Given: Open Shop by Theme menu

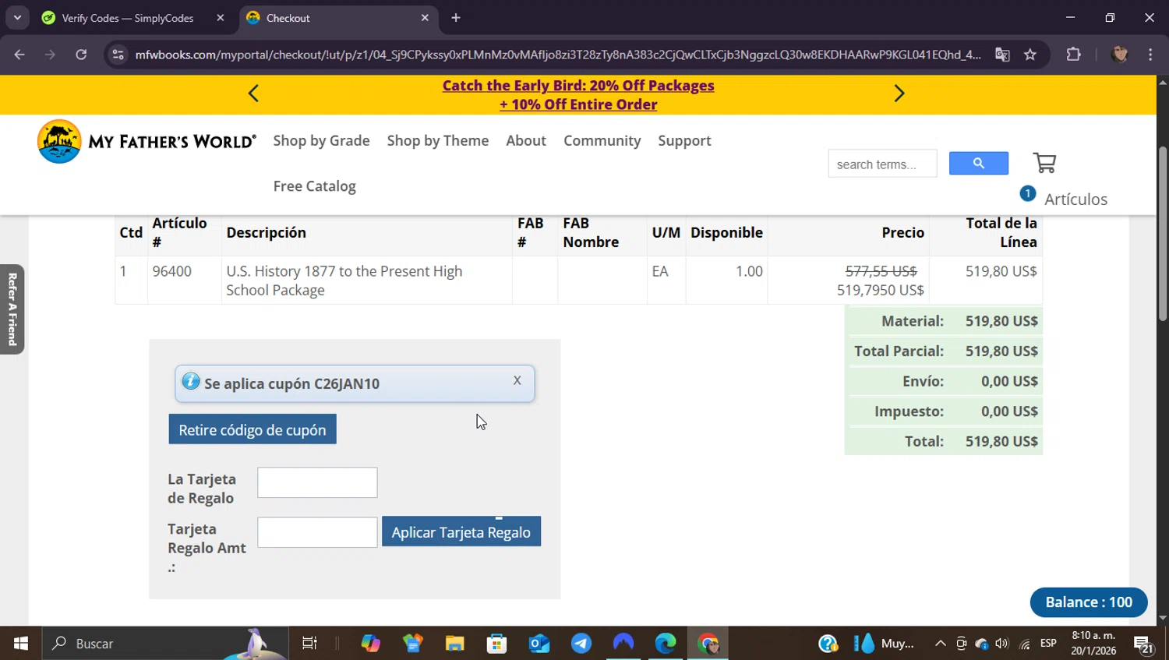Looking at the screenshot, I should coord(438,141).
